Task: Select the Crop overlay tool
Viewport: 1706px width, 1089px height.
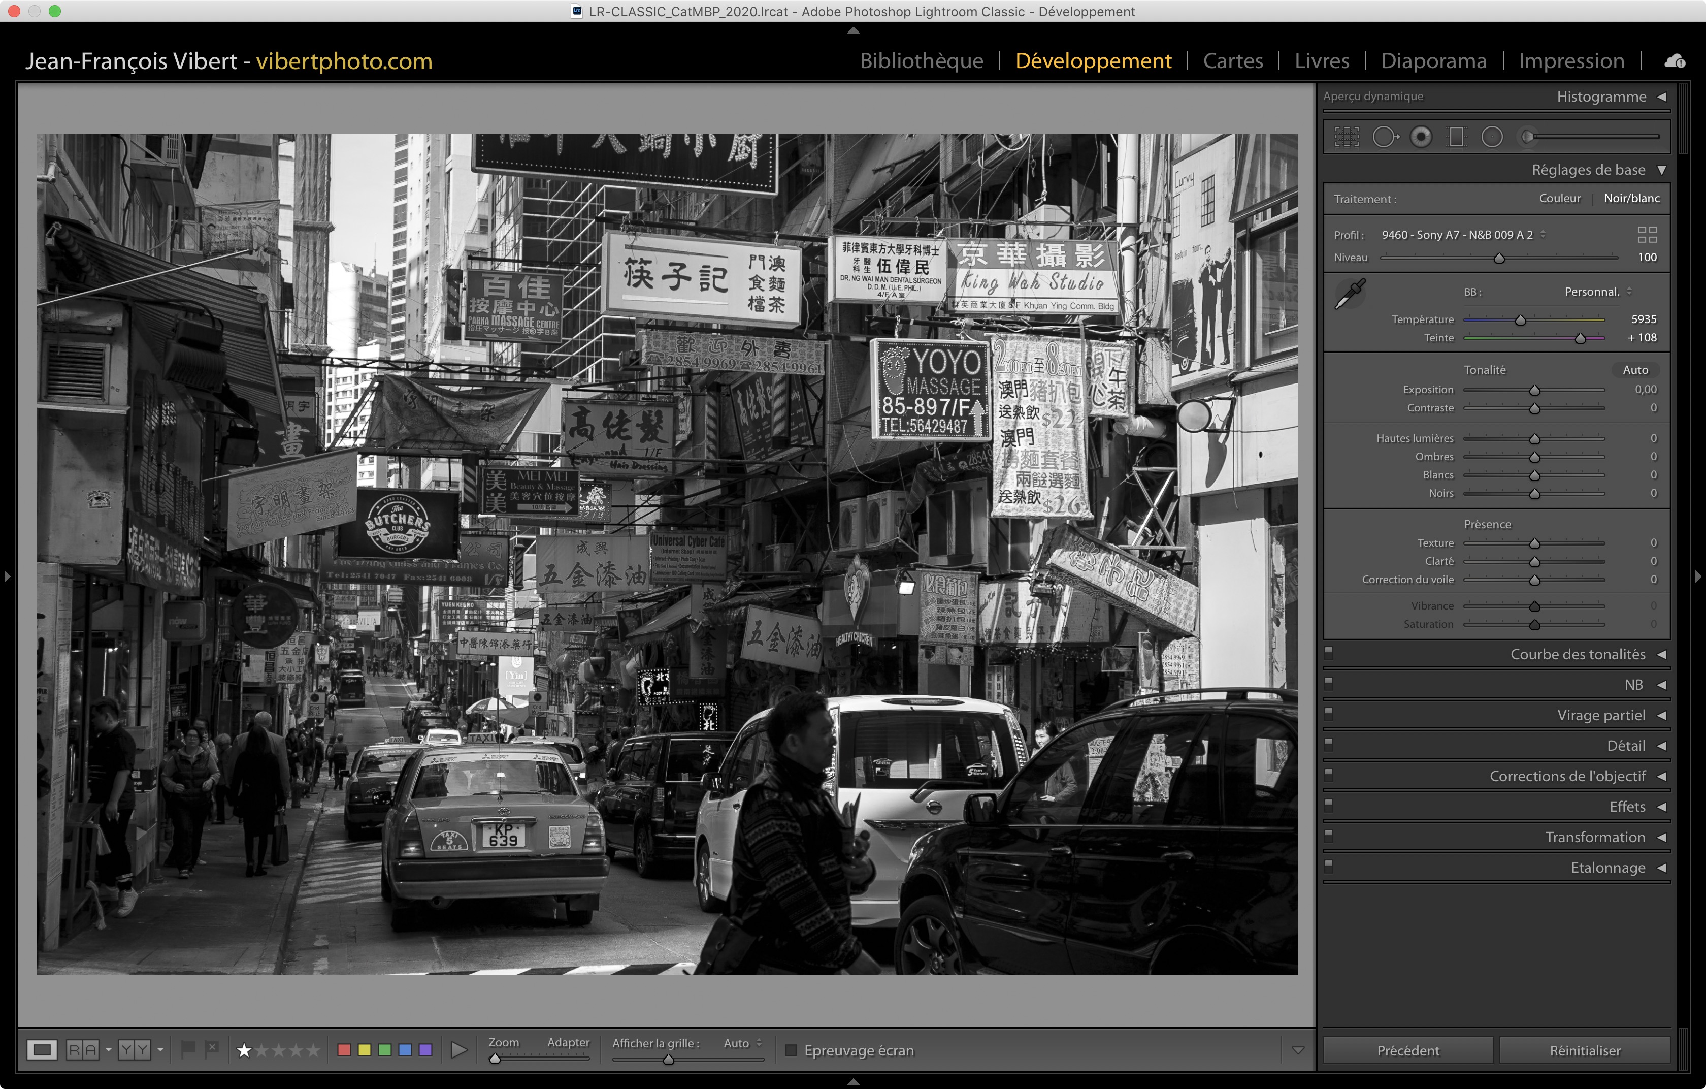Action: 1346,137
